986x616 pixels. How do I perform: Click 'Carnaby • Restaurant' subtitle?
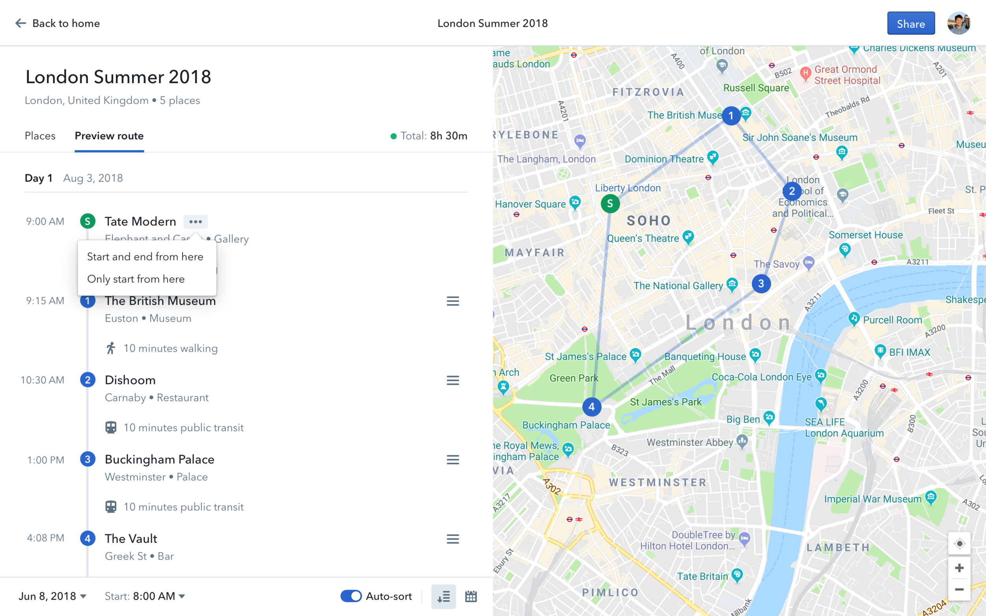(x=157, y=398)
